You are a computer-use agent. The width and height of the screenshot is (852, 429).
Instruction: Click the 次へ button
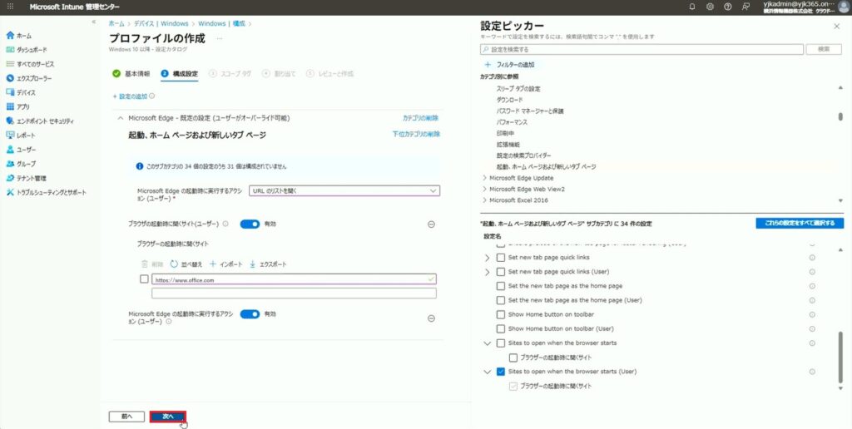tap(167, 416)
